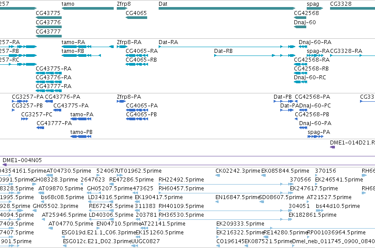Click the 'CG43775' gene label
The image size is (375, 248).
click(48, 13)
